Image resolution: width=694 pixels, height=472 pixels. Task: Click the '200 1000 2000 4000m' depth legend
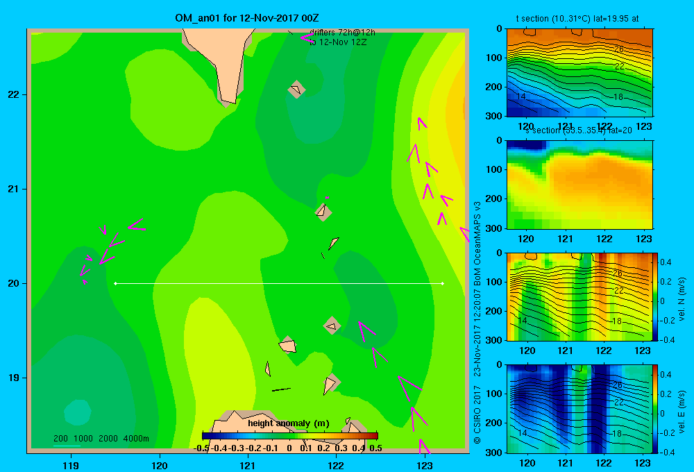coord(101,439)
